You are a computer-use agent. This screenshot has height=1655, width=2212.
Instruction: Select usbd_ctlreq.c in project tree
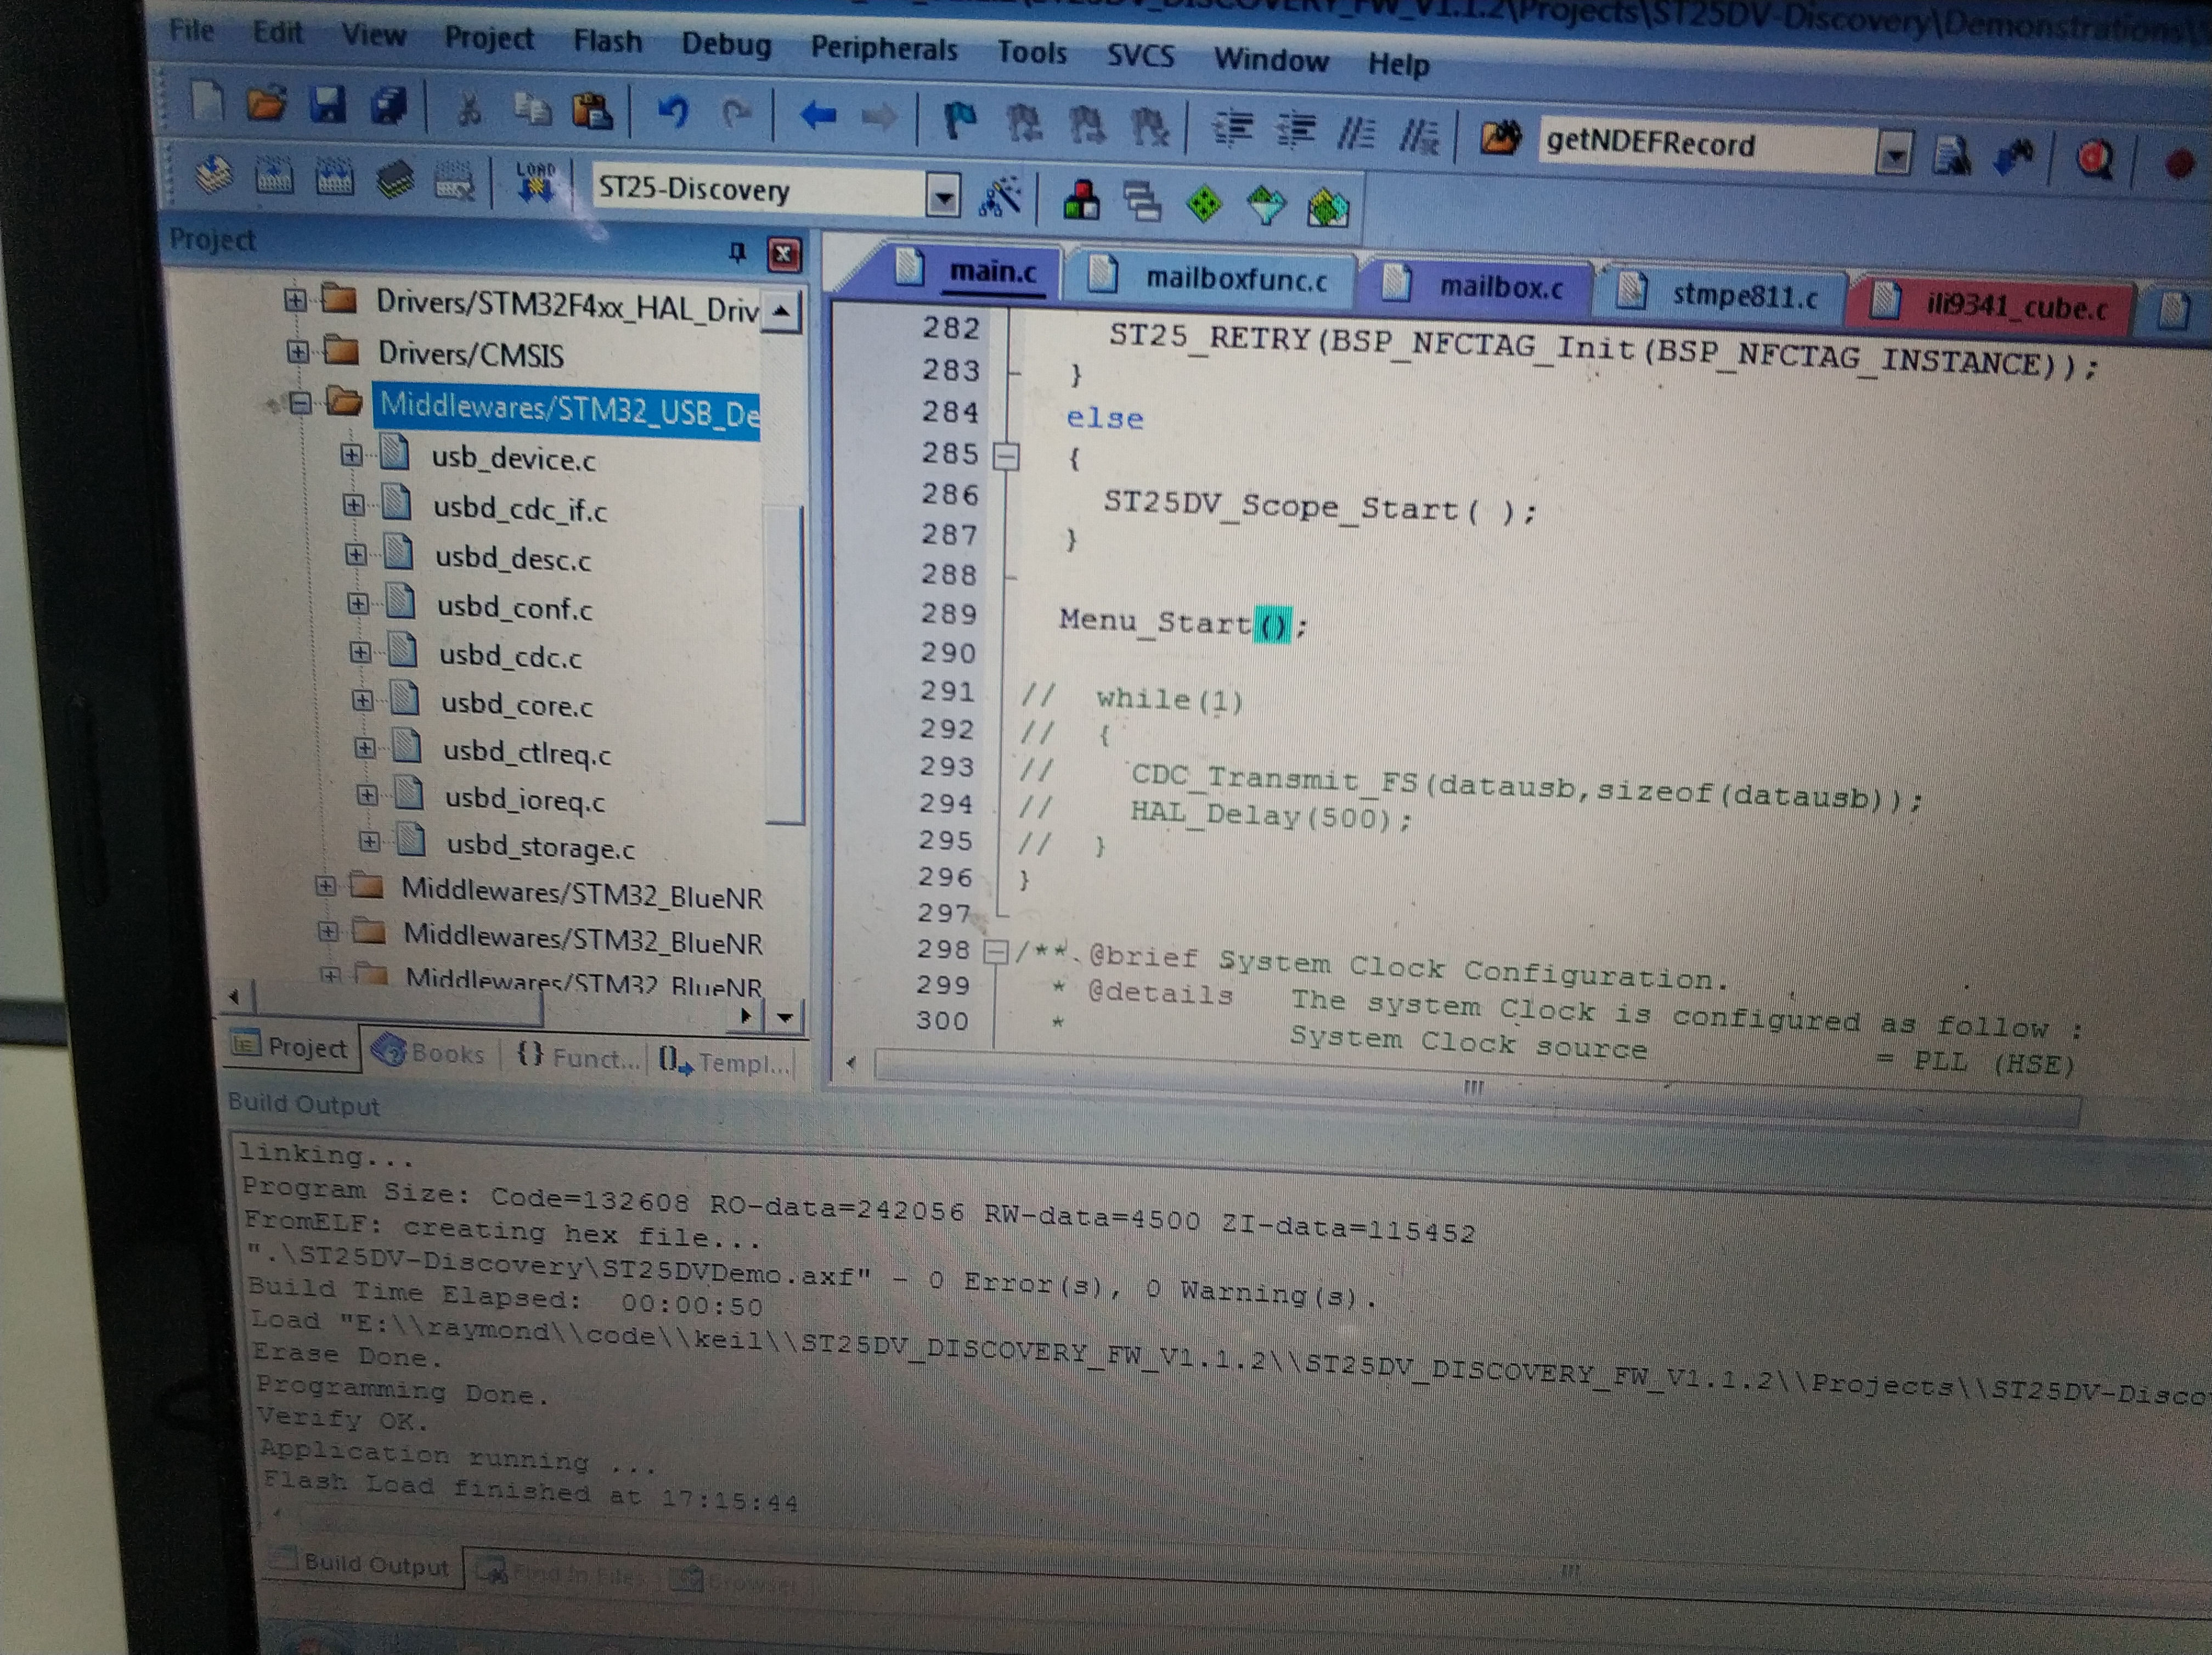tap(527, 752)
